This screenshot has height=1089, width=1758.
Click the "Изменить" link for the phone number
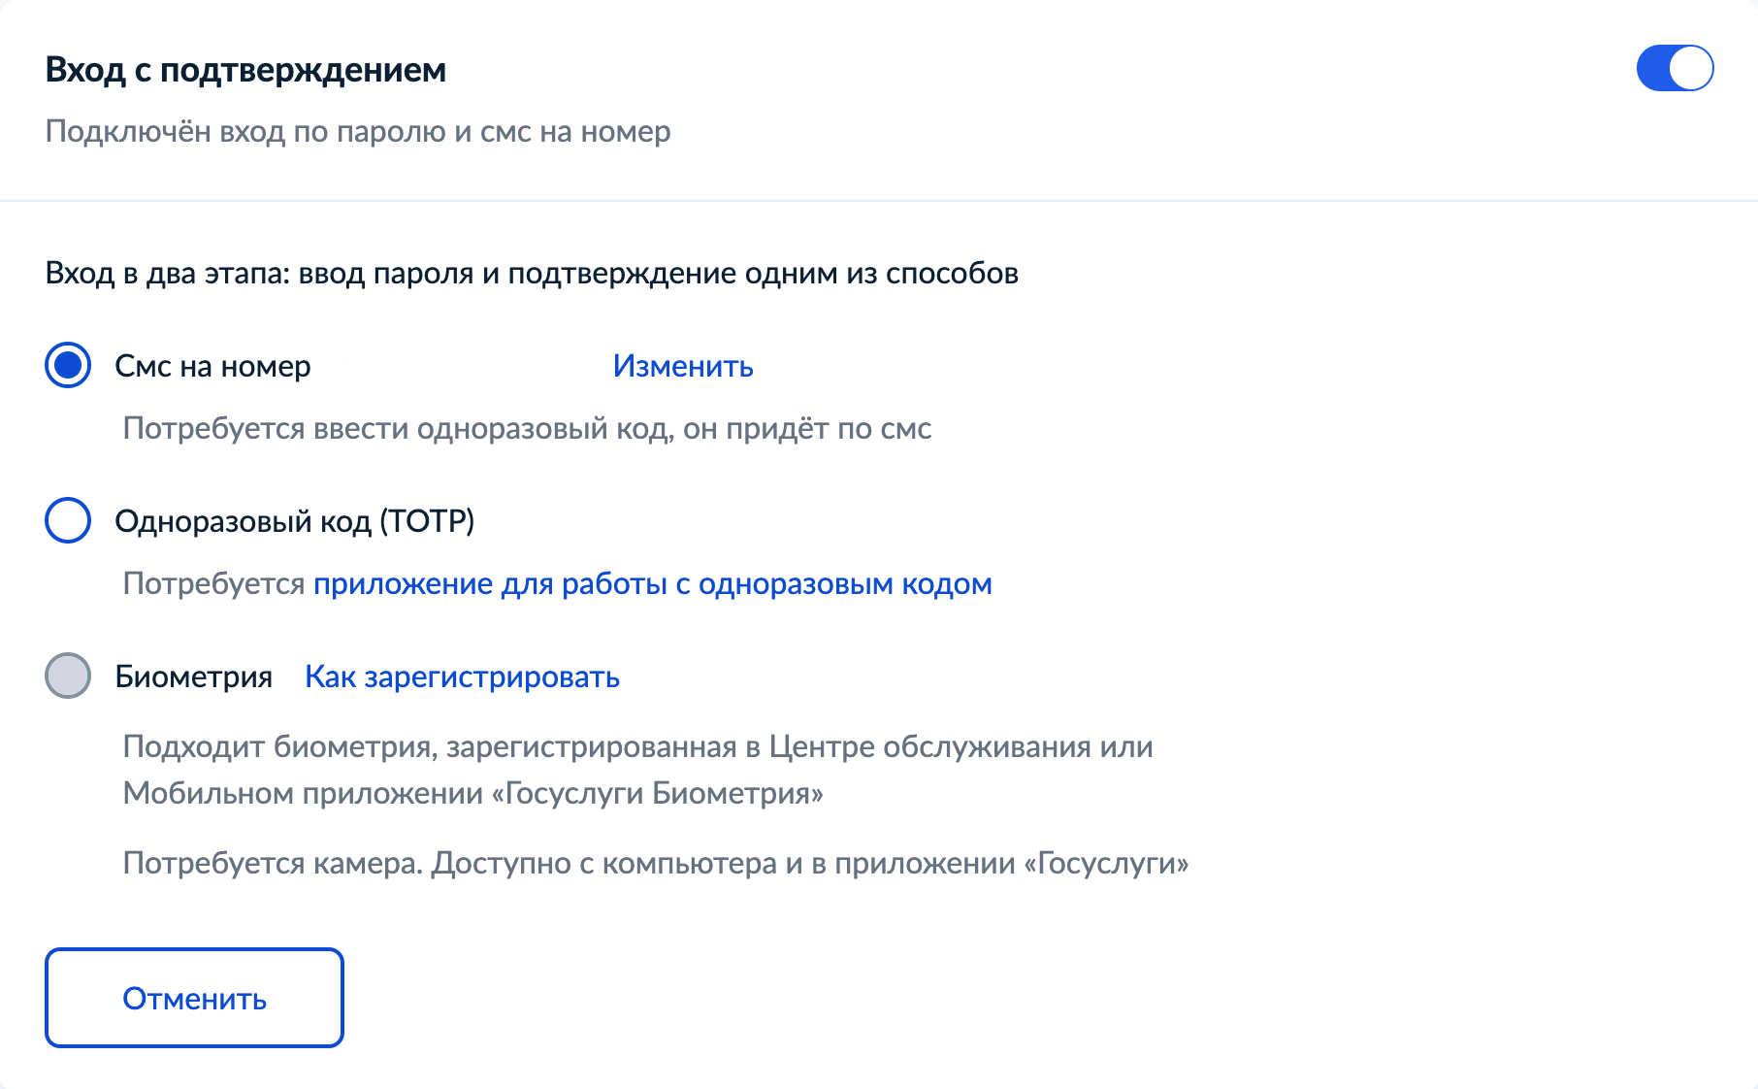(x=683, y=367)
